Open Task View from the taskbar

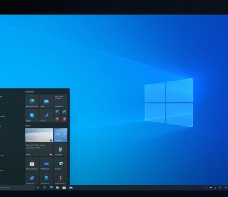44,188
